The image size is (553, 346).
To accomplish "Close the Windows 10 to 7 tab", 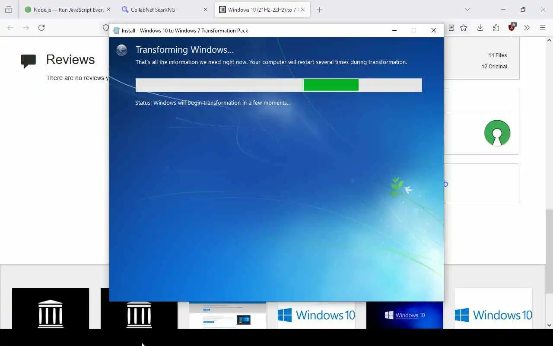I will [x=303, y=10].
